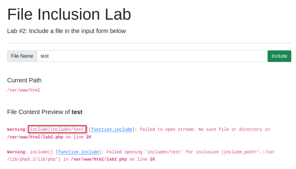Click the 'Lab #2' instruction subtitle
The width and height of the screenshot is (296, 169).
tap(66, 31)
